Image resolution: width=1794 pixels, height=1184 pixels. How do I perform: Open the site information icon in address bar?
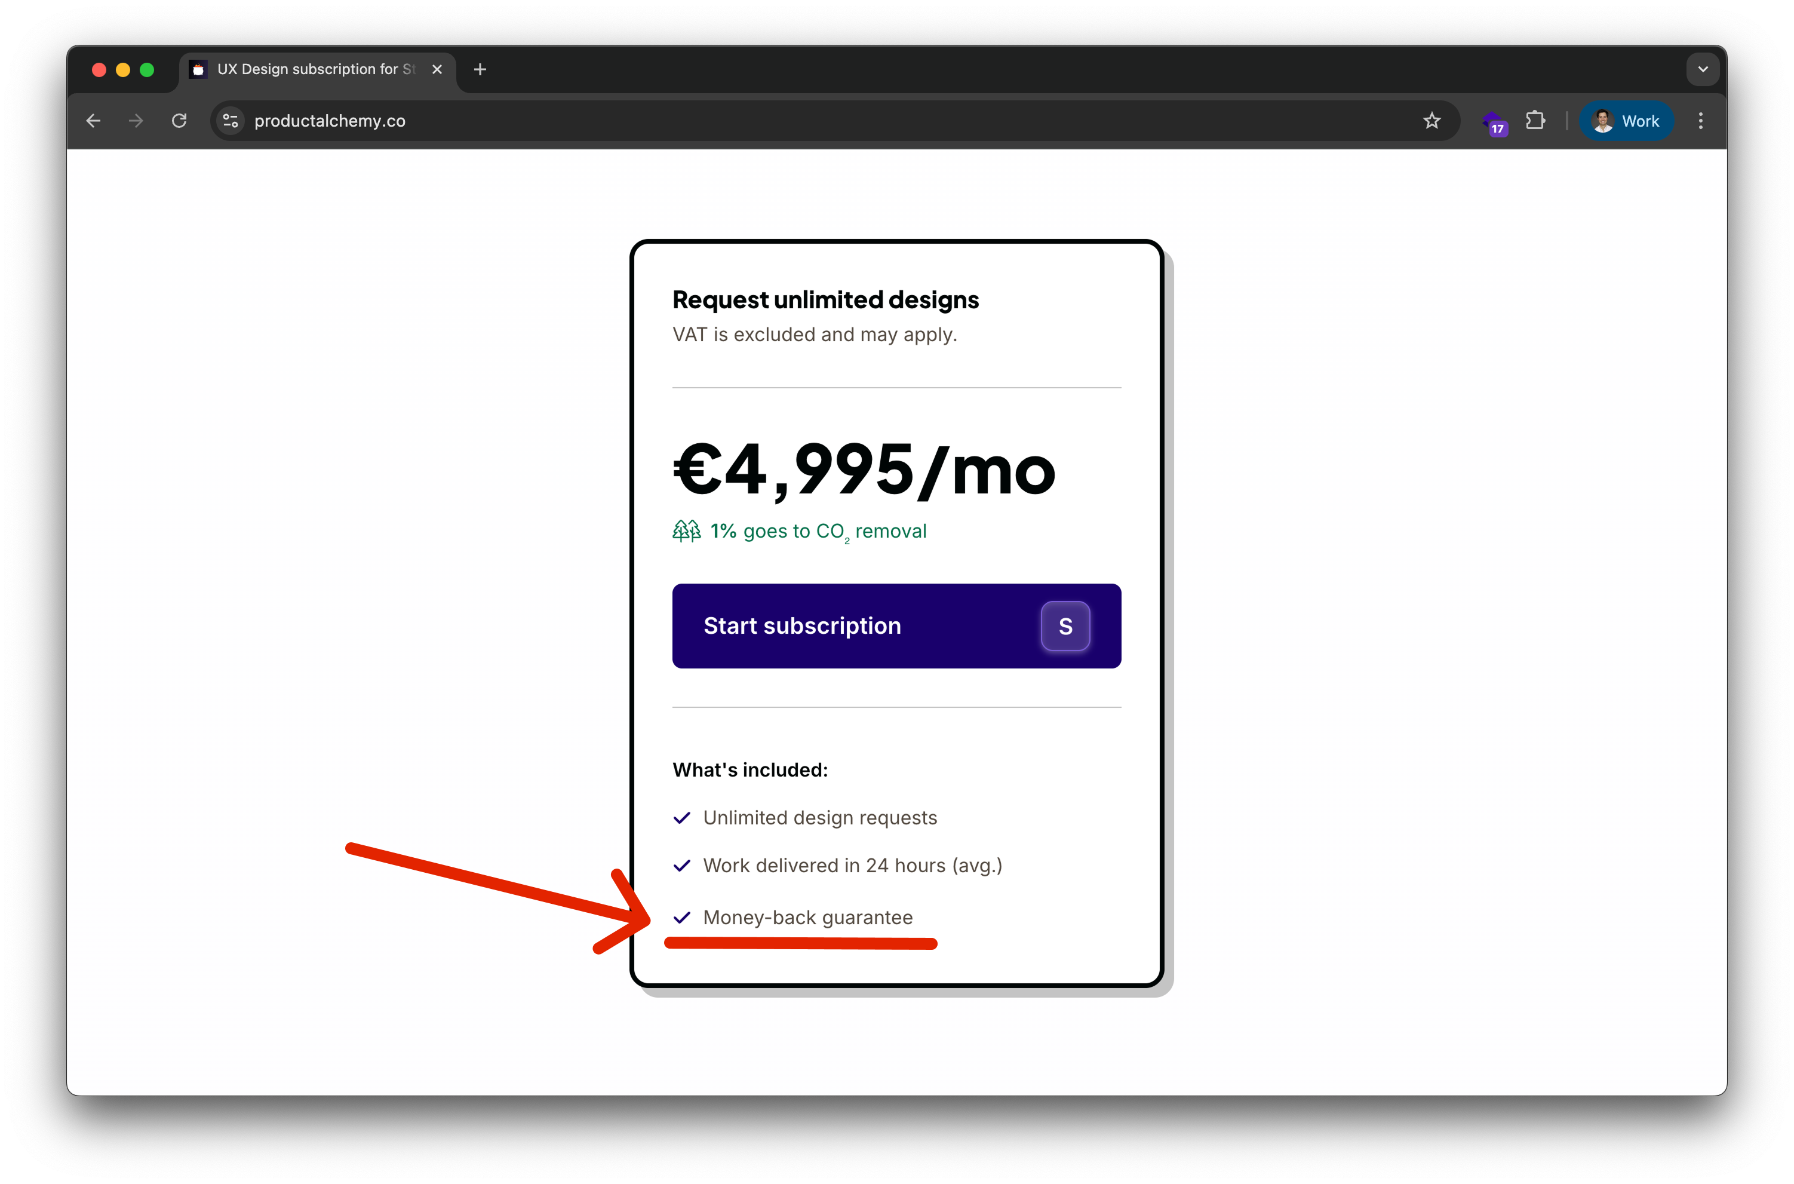231,121
